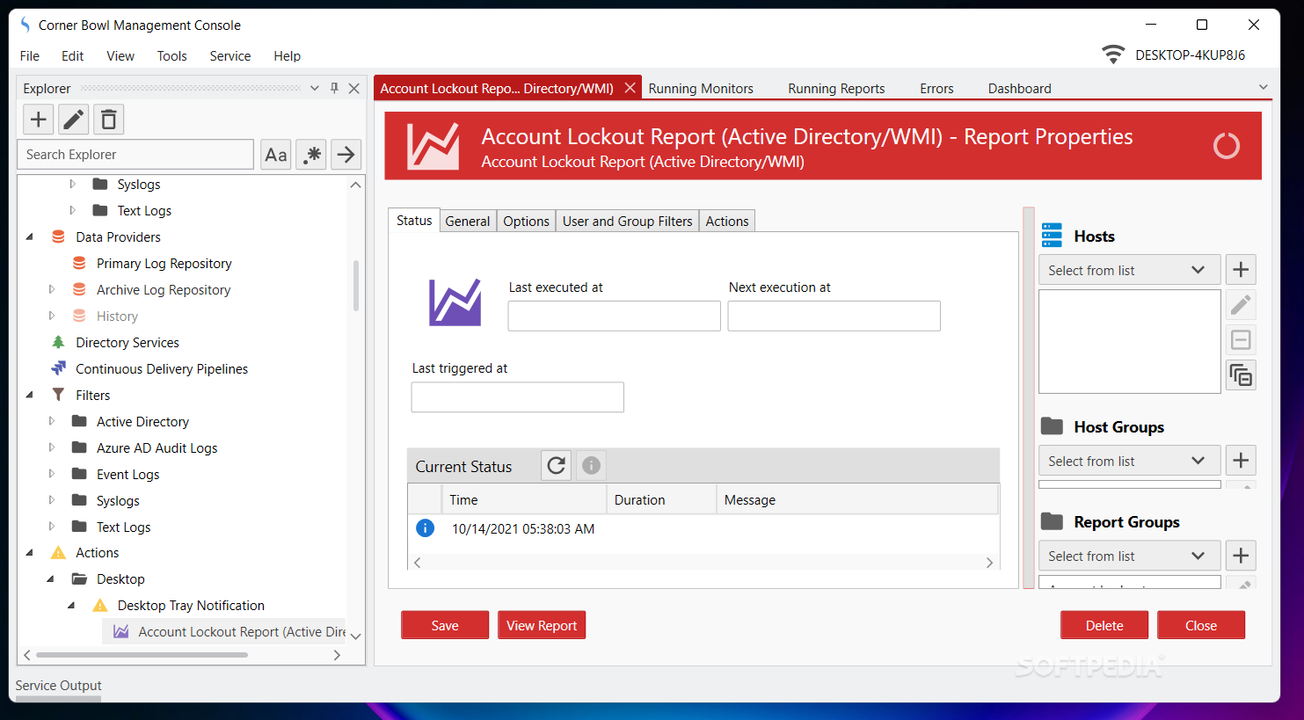This screenshot has width=1304, height=720.
Task: Click the Explorer vertical scrollbar thumb
Action: coord(356,286)
